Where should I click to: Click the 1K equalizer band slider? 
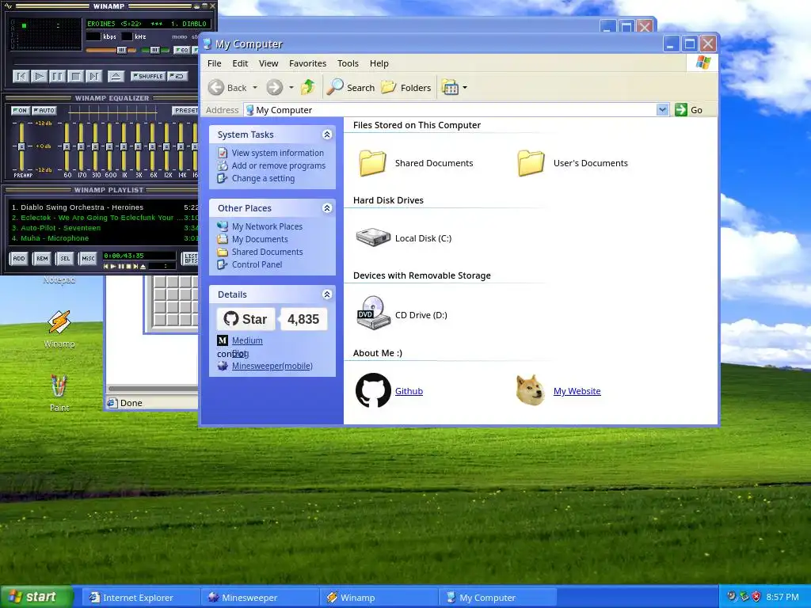[x=124, y=146]
